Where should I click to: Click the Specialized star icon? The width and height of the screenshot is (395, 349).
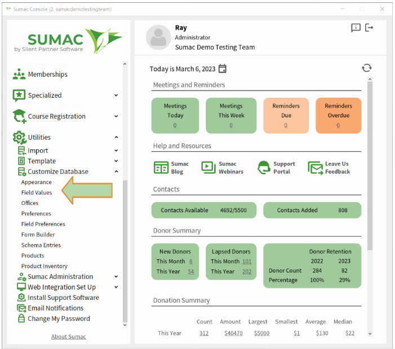coord(19,95)
